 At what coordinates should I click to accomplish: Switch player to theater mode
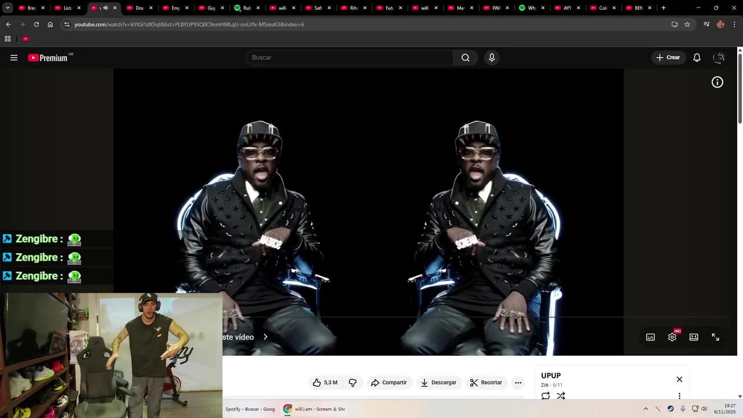694,337
